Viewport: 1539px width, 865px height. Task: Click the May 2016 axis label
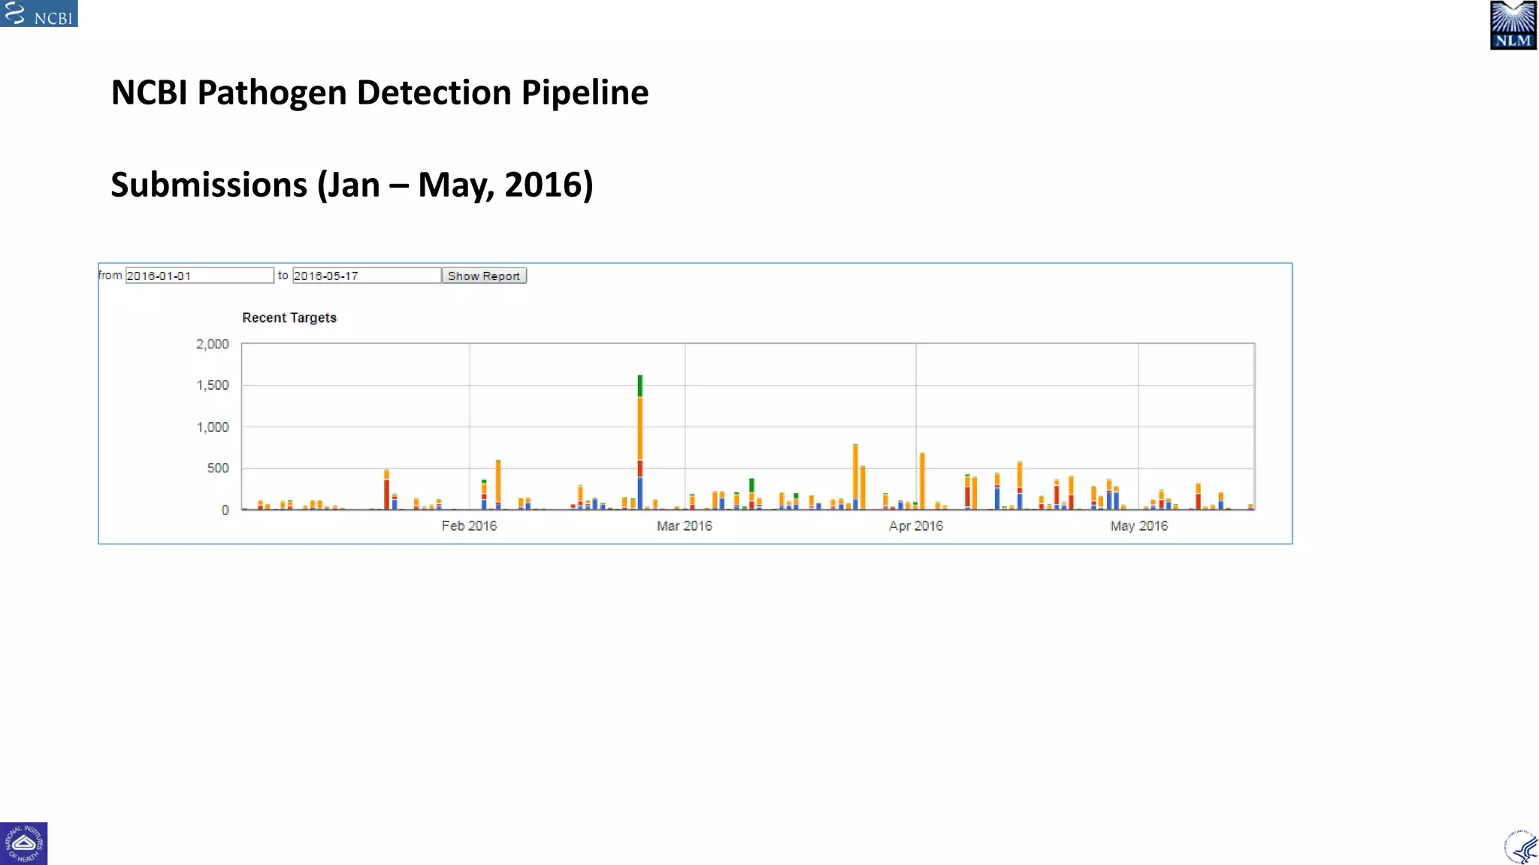1138,526
